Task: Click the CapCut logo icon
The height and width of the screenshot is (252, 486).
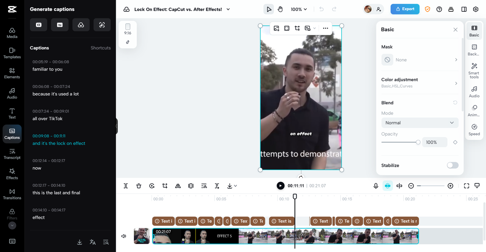Action: click(12, 9)
